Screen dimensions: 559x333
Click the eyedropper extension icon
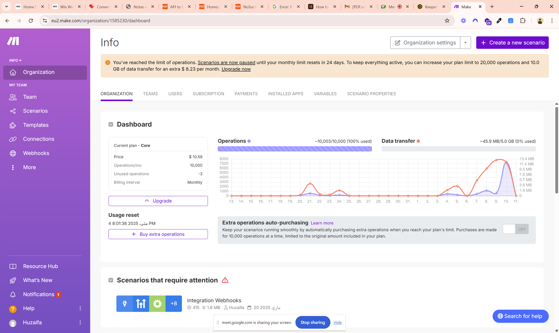click(499, 21)
